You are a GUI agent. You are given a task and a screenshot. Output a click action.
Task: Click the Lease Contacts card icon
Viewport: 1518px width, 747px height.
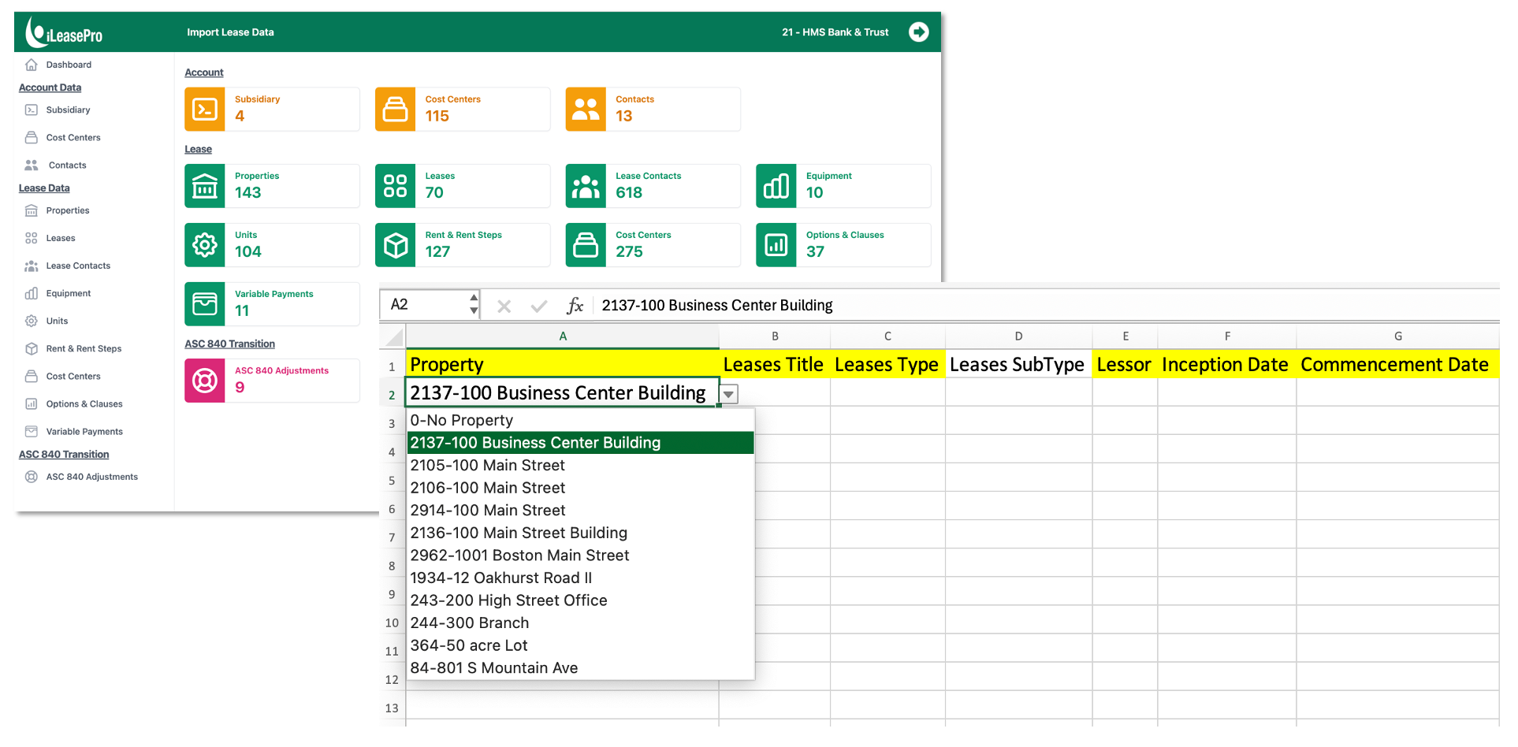(x=586, y=186)
